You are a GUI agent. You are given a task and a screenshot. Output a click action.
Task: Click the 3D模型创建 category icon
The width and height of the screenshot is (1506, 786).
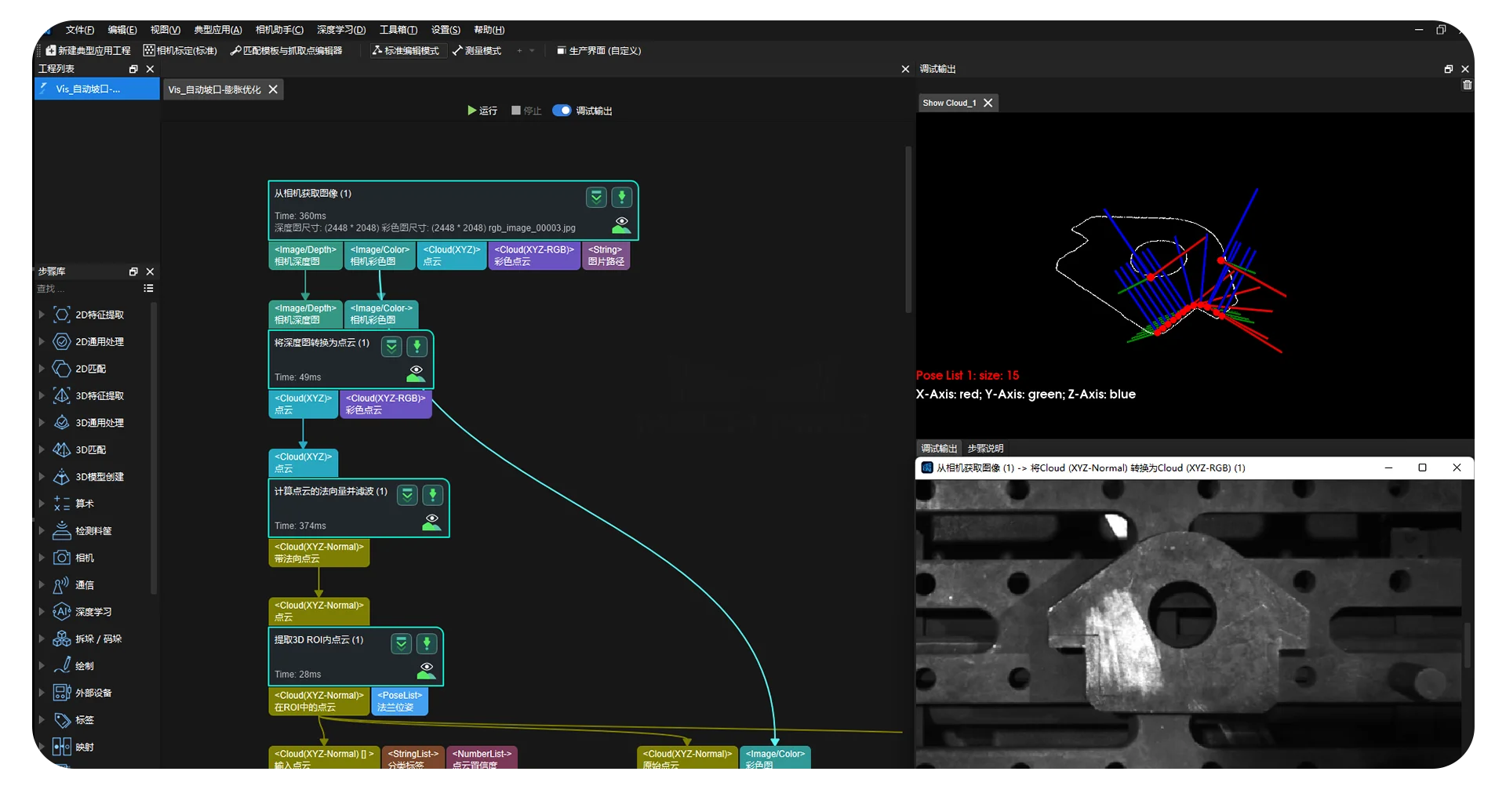62,477
